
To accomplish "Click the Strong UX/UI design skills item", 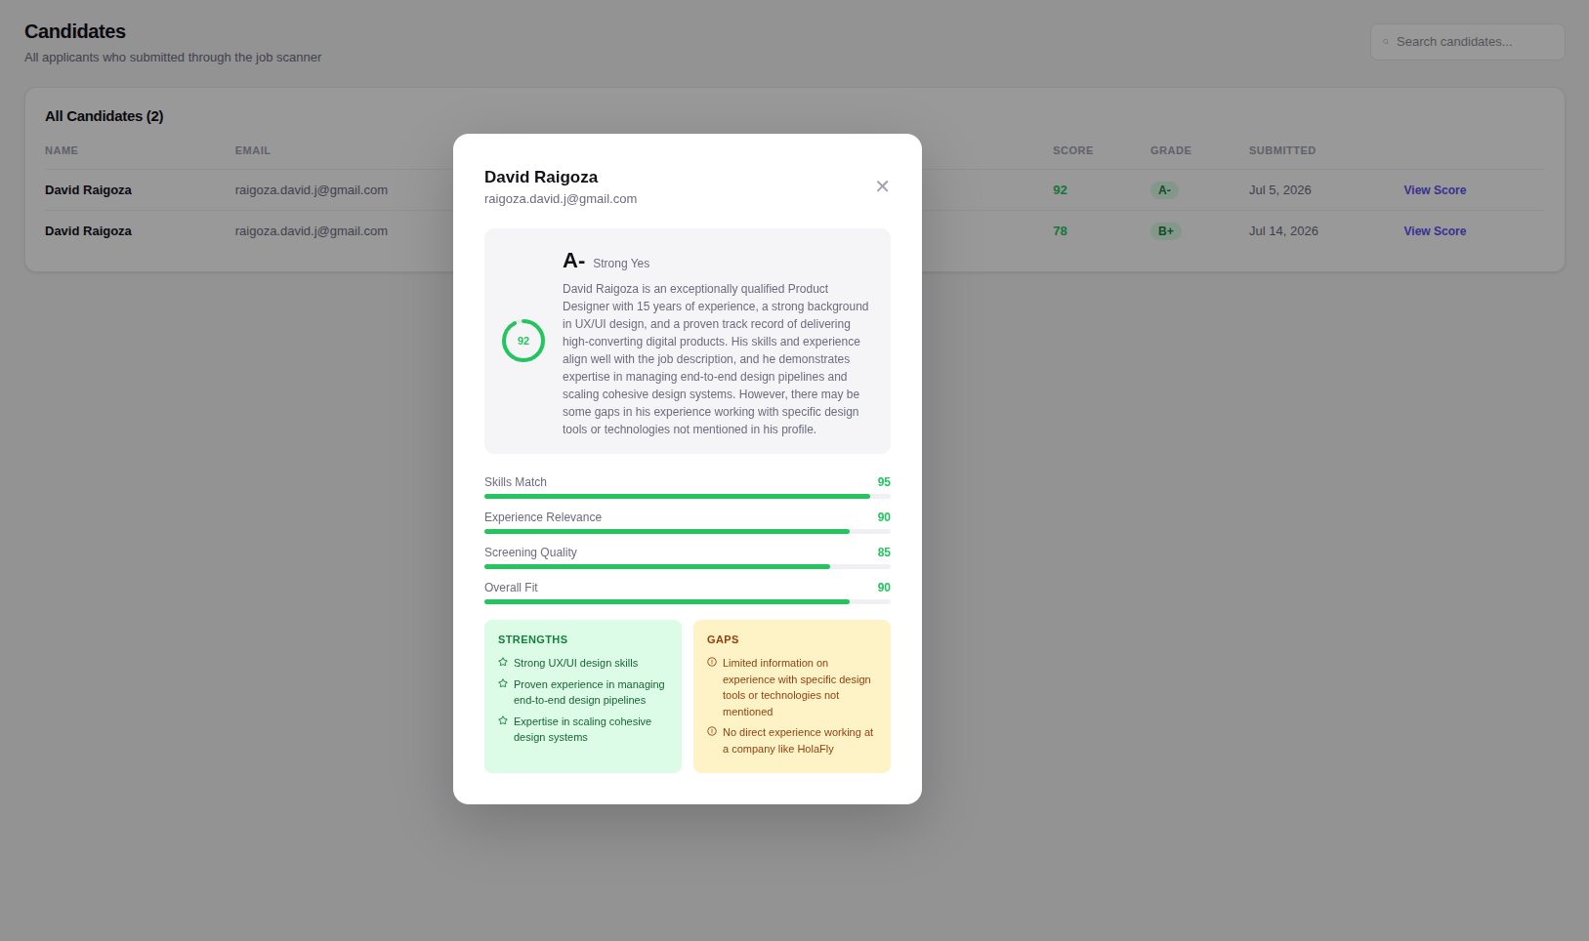I will tap(575, 663).
